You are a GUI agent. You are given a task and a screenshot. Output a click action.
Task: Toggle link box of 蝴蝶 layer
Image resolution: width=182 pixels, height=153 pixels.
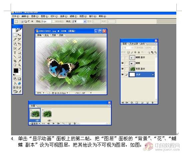pyautogui.click(x=126, y=63)
